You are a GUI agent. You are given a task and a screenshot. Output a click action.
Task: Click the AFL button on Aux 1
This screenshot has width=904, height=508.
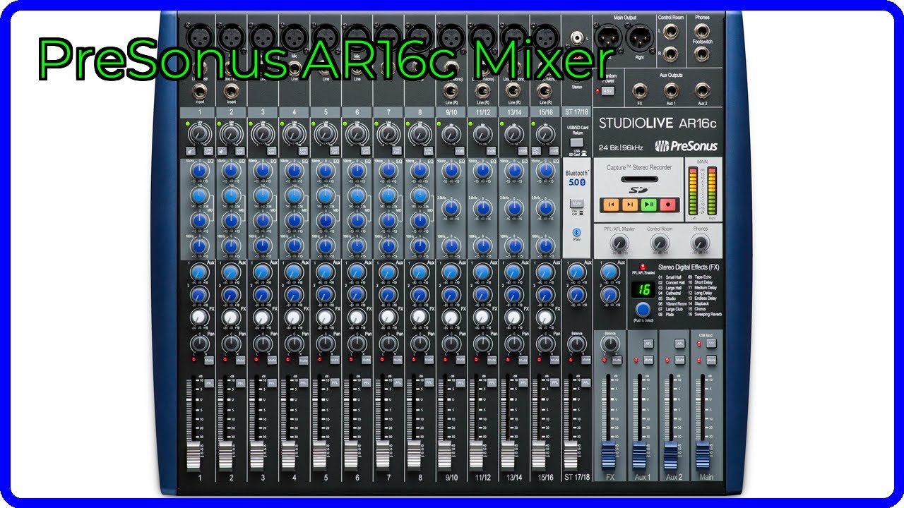point(648,343)
